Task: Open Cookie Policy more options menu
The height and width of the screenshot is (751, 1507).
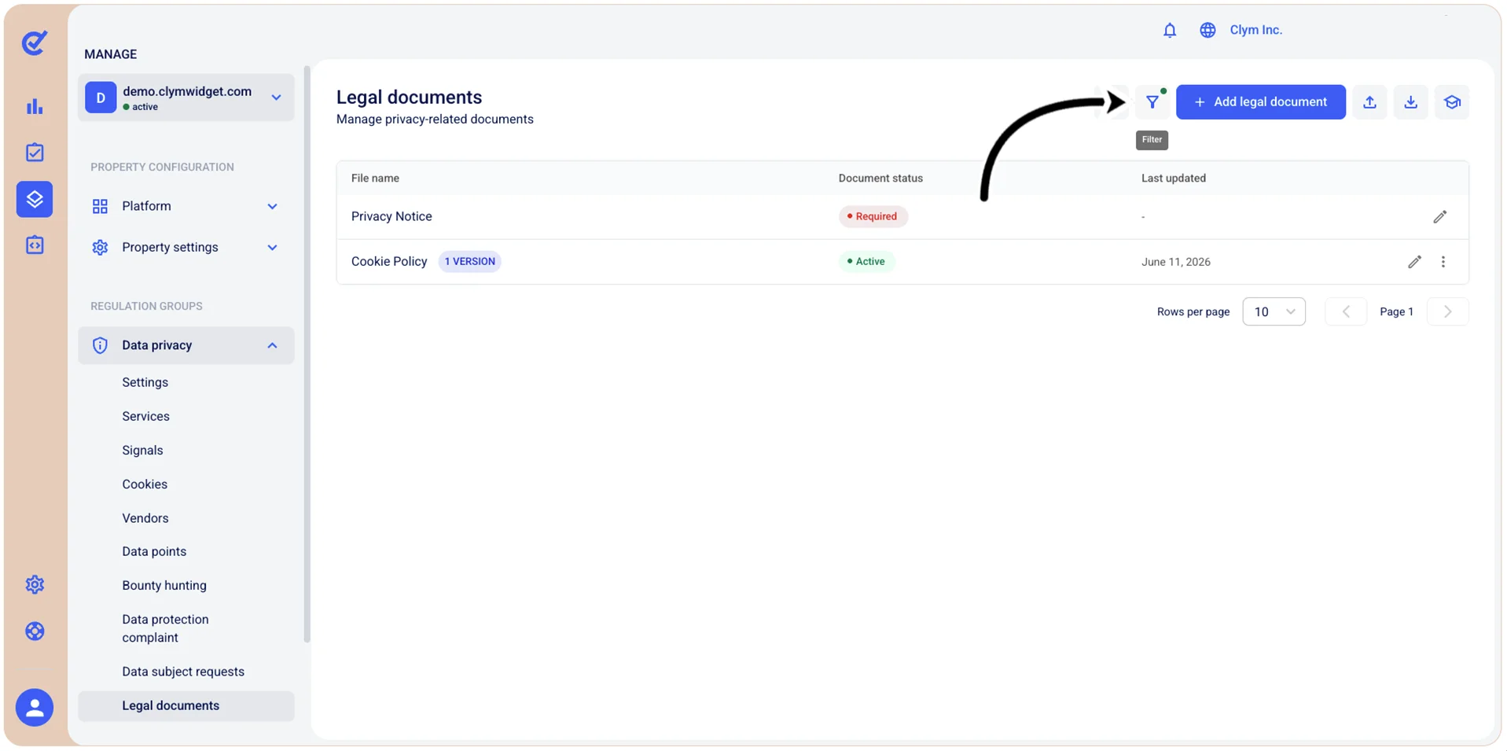Action: (1443, 262)
